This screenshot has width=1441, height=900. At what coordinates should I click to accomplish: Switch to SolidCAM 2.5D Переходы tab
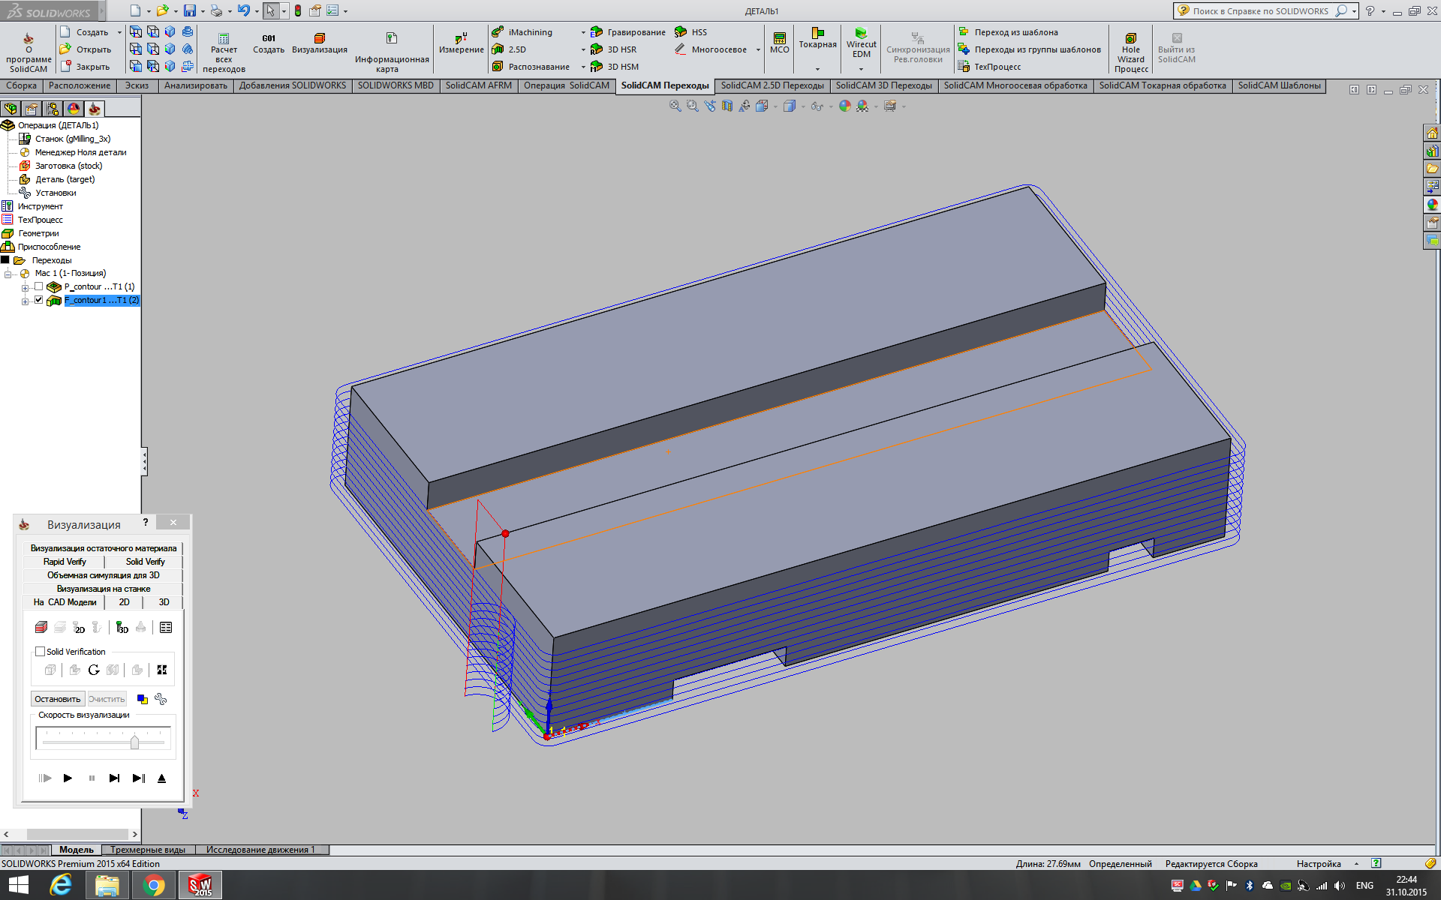pos(772,85)
